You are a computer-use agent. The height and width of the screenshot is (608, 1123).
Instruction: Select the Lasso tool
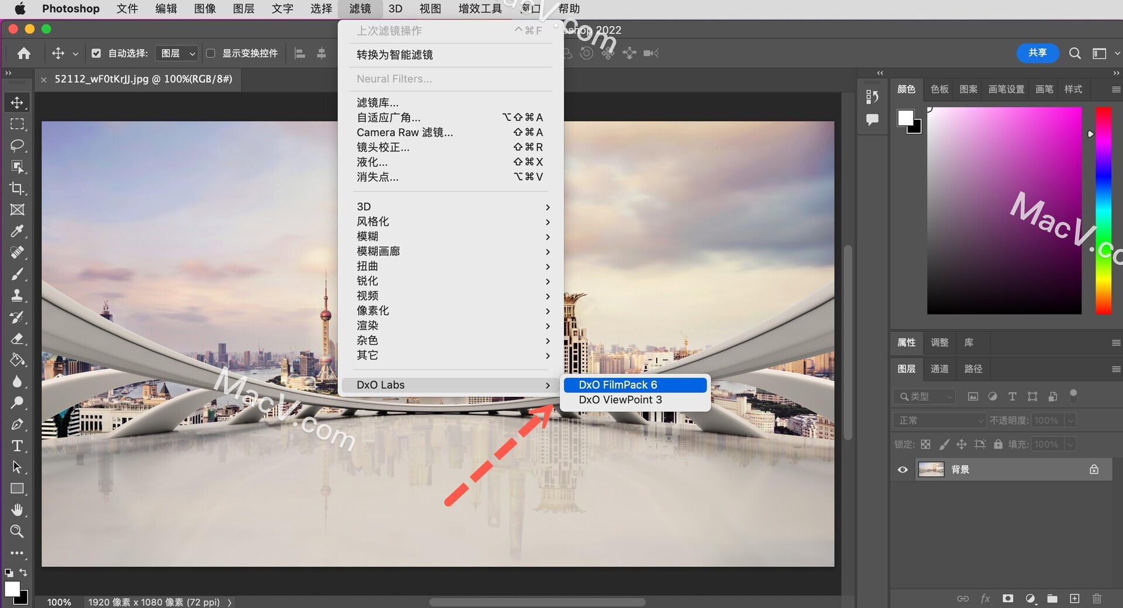[x=17, y=146]
